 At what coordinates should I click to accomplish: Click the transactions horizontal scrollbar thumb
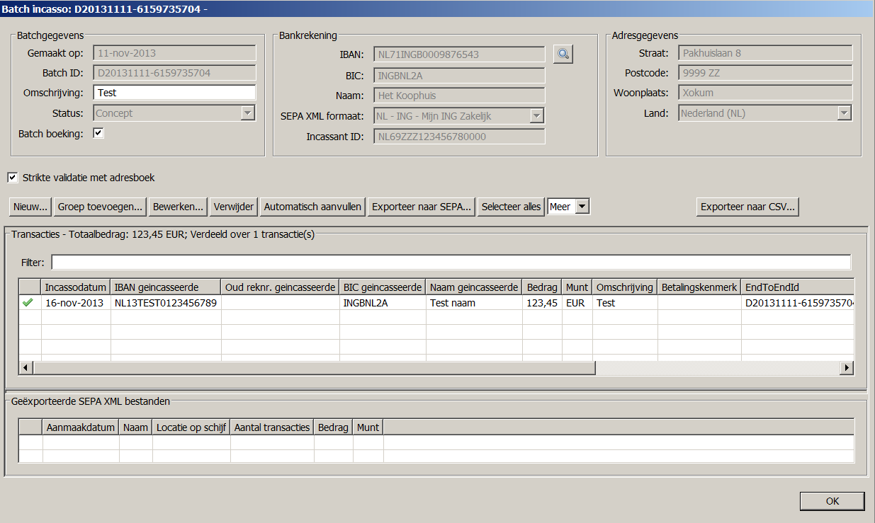point(315,368)
